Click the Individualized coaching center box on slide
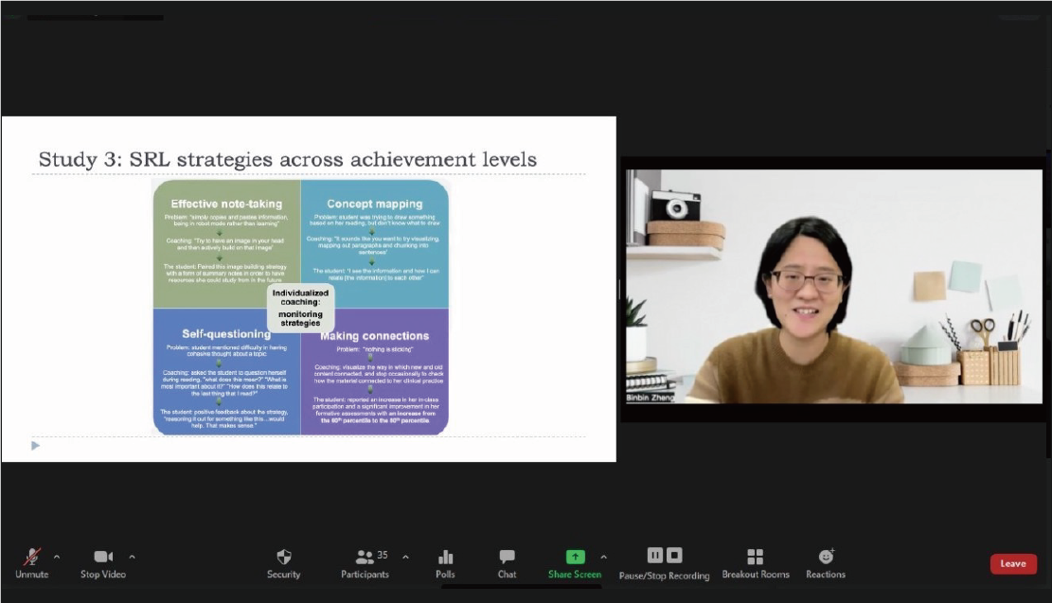This screenshot has width=1052, height=603. coord(300,308)
